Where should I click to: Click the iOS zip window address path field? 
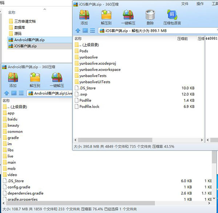[x=158, y=31]
